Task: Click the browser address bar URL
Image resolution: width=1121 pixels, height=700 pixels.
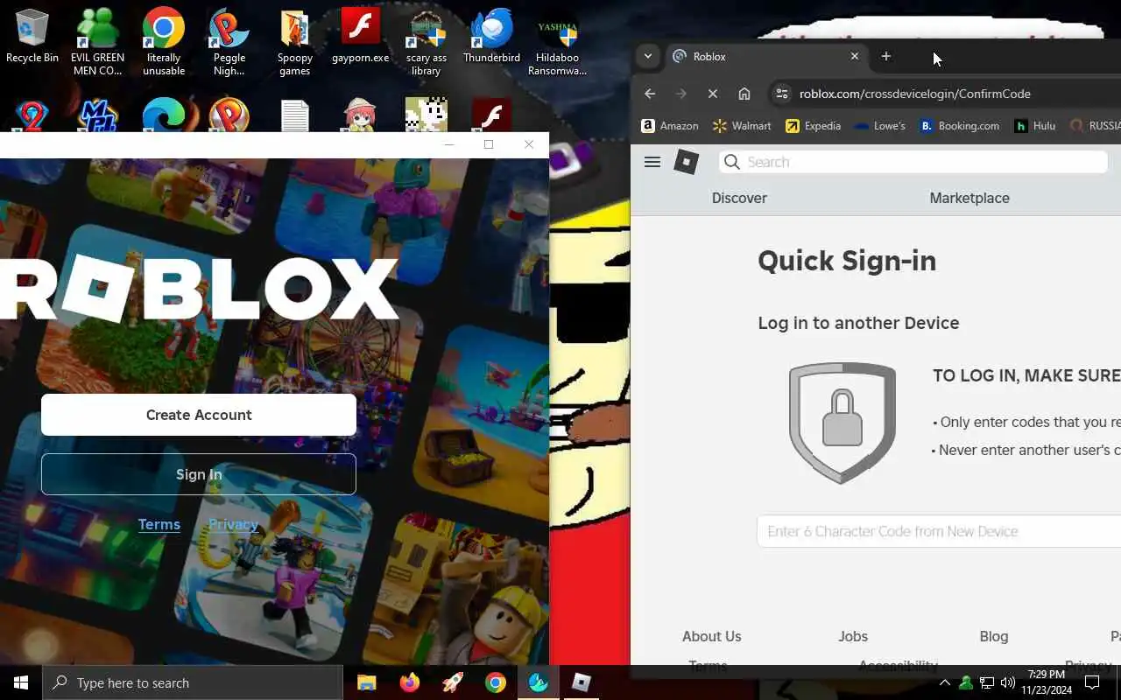Action: pos(915,94)
